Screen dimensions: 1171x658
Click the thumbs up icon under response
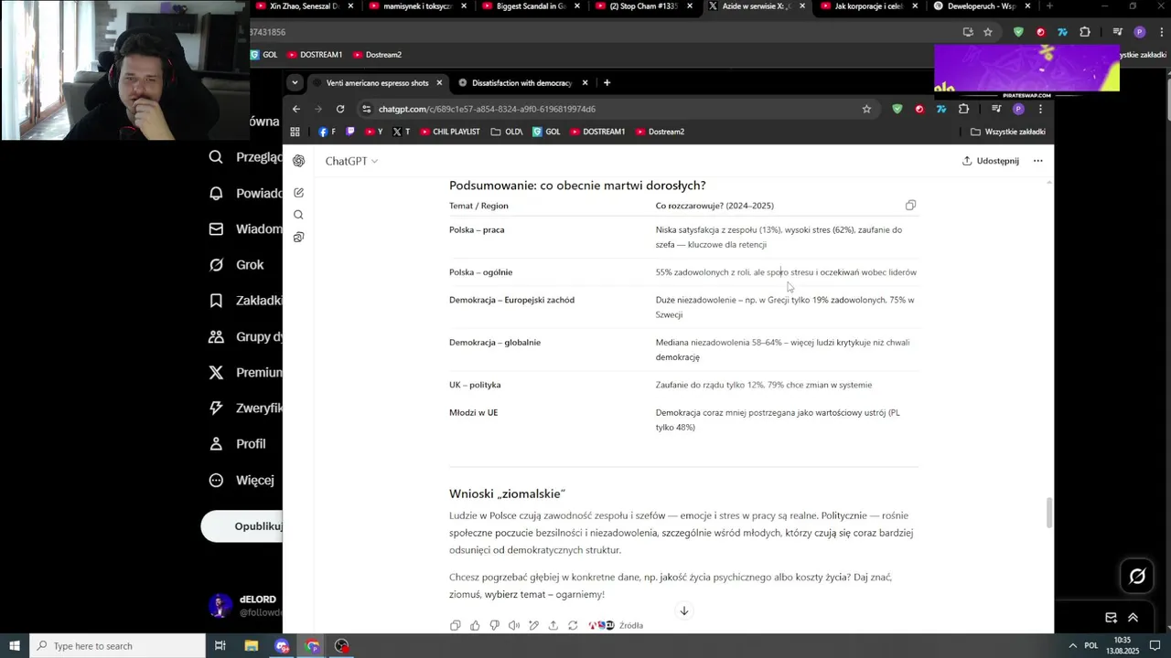475,625
